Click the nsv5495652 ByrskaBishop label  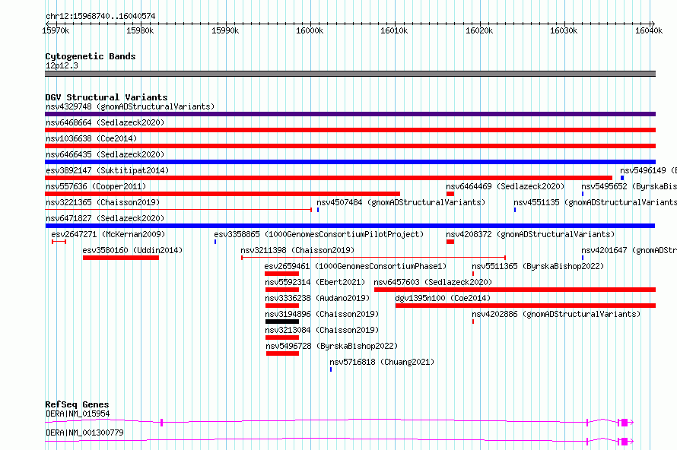tap(629, 186)
